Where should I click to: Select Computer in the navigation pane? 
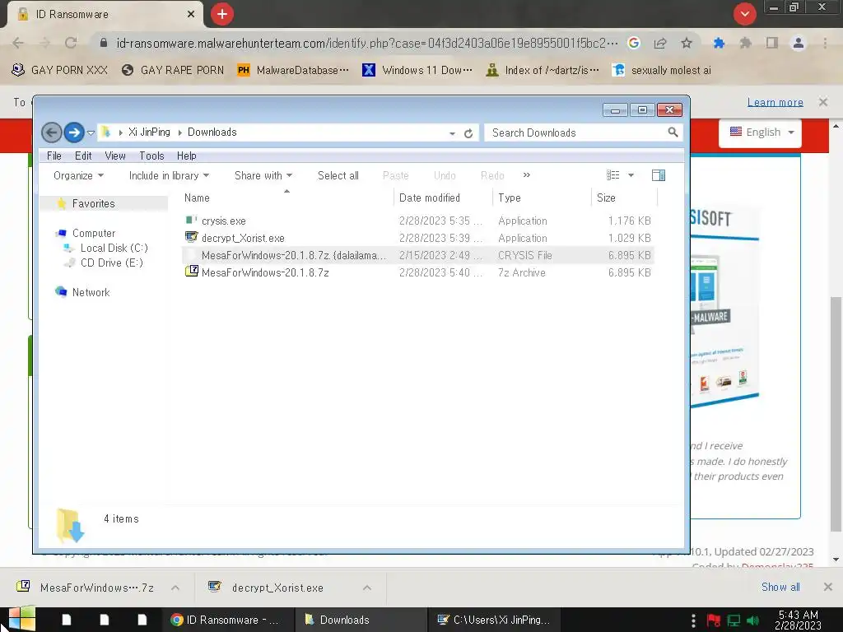tap(94, 233)
